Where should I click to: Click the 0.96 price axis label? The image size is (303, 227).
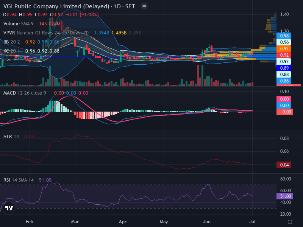(x=284, y=42)
